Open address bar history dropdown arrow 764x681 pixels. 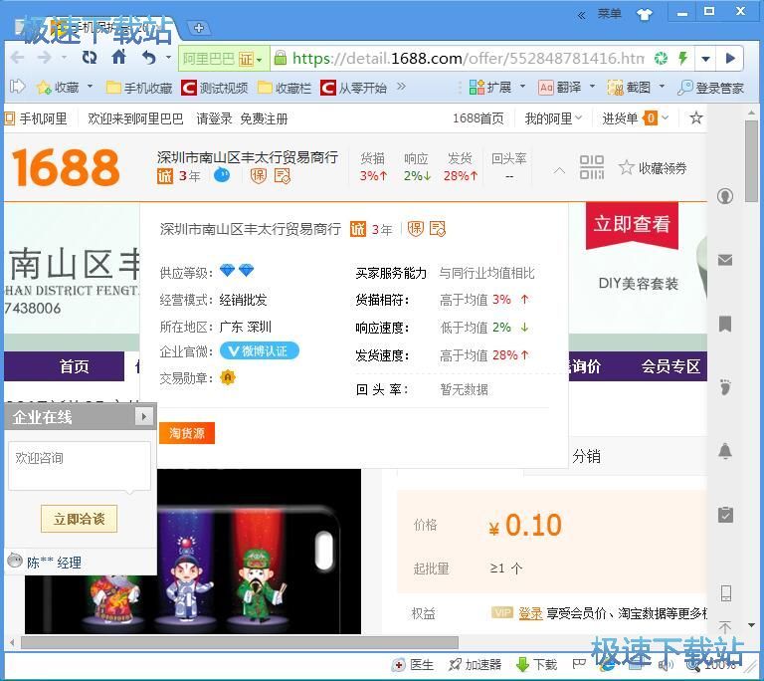click(x=705, y=59)
